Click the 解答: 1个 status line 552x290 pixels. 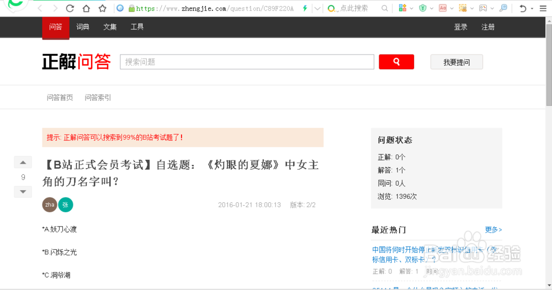[391, 170]
